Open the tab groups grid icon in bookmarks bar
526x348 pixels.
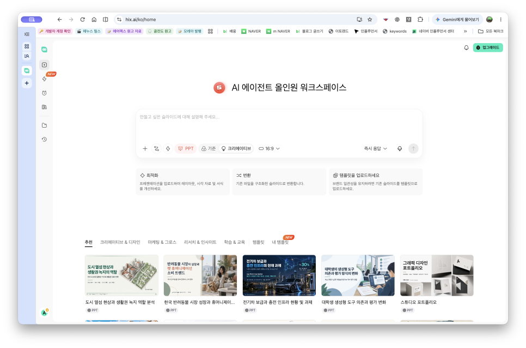(x=210, y=31)
